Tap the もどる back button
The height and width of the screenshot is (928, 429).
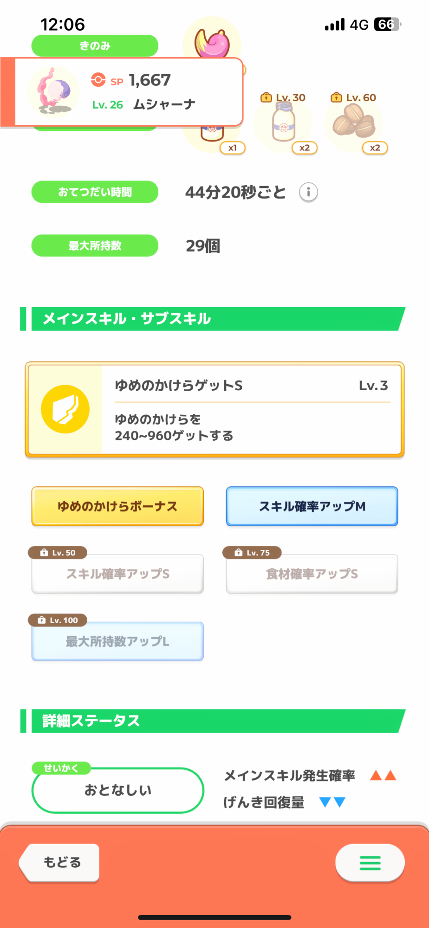coord(60,863)
